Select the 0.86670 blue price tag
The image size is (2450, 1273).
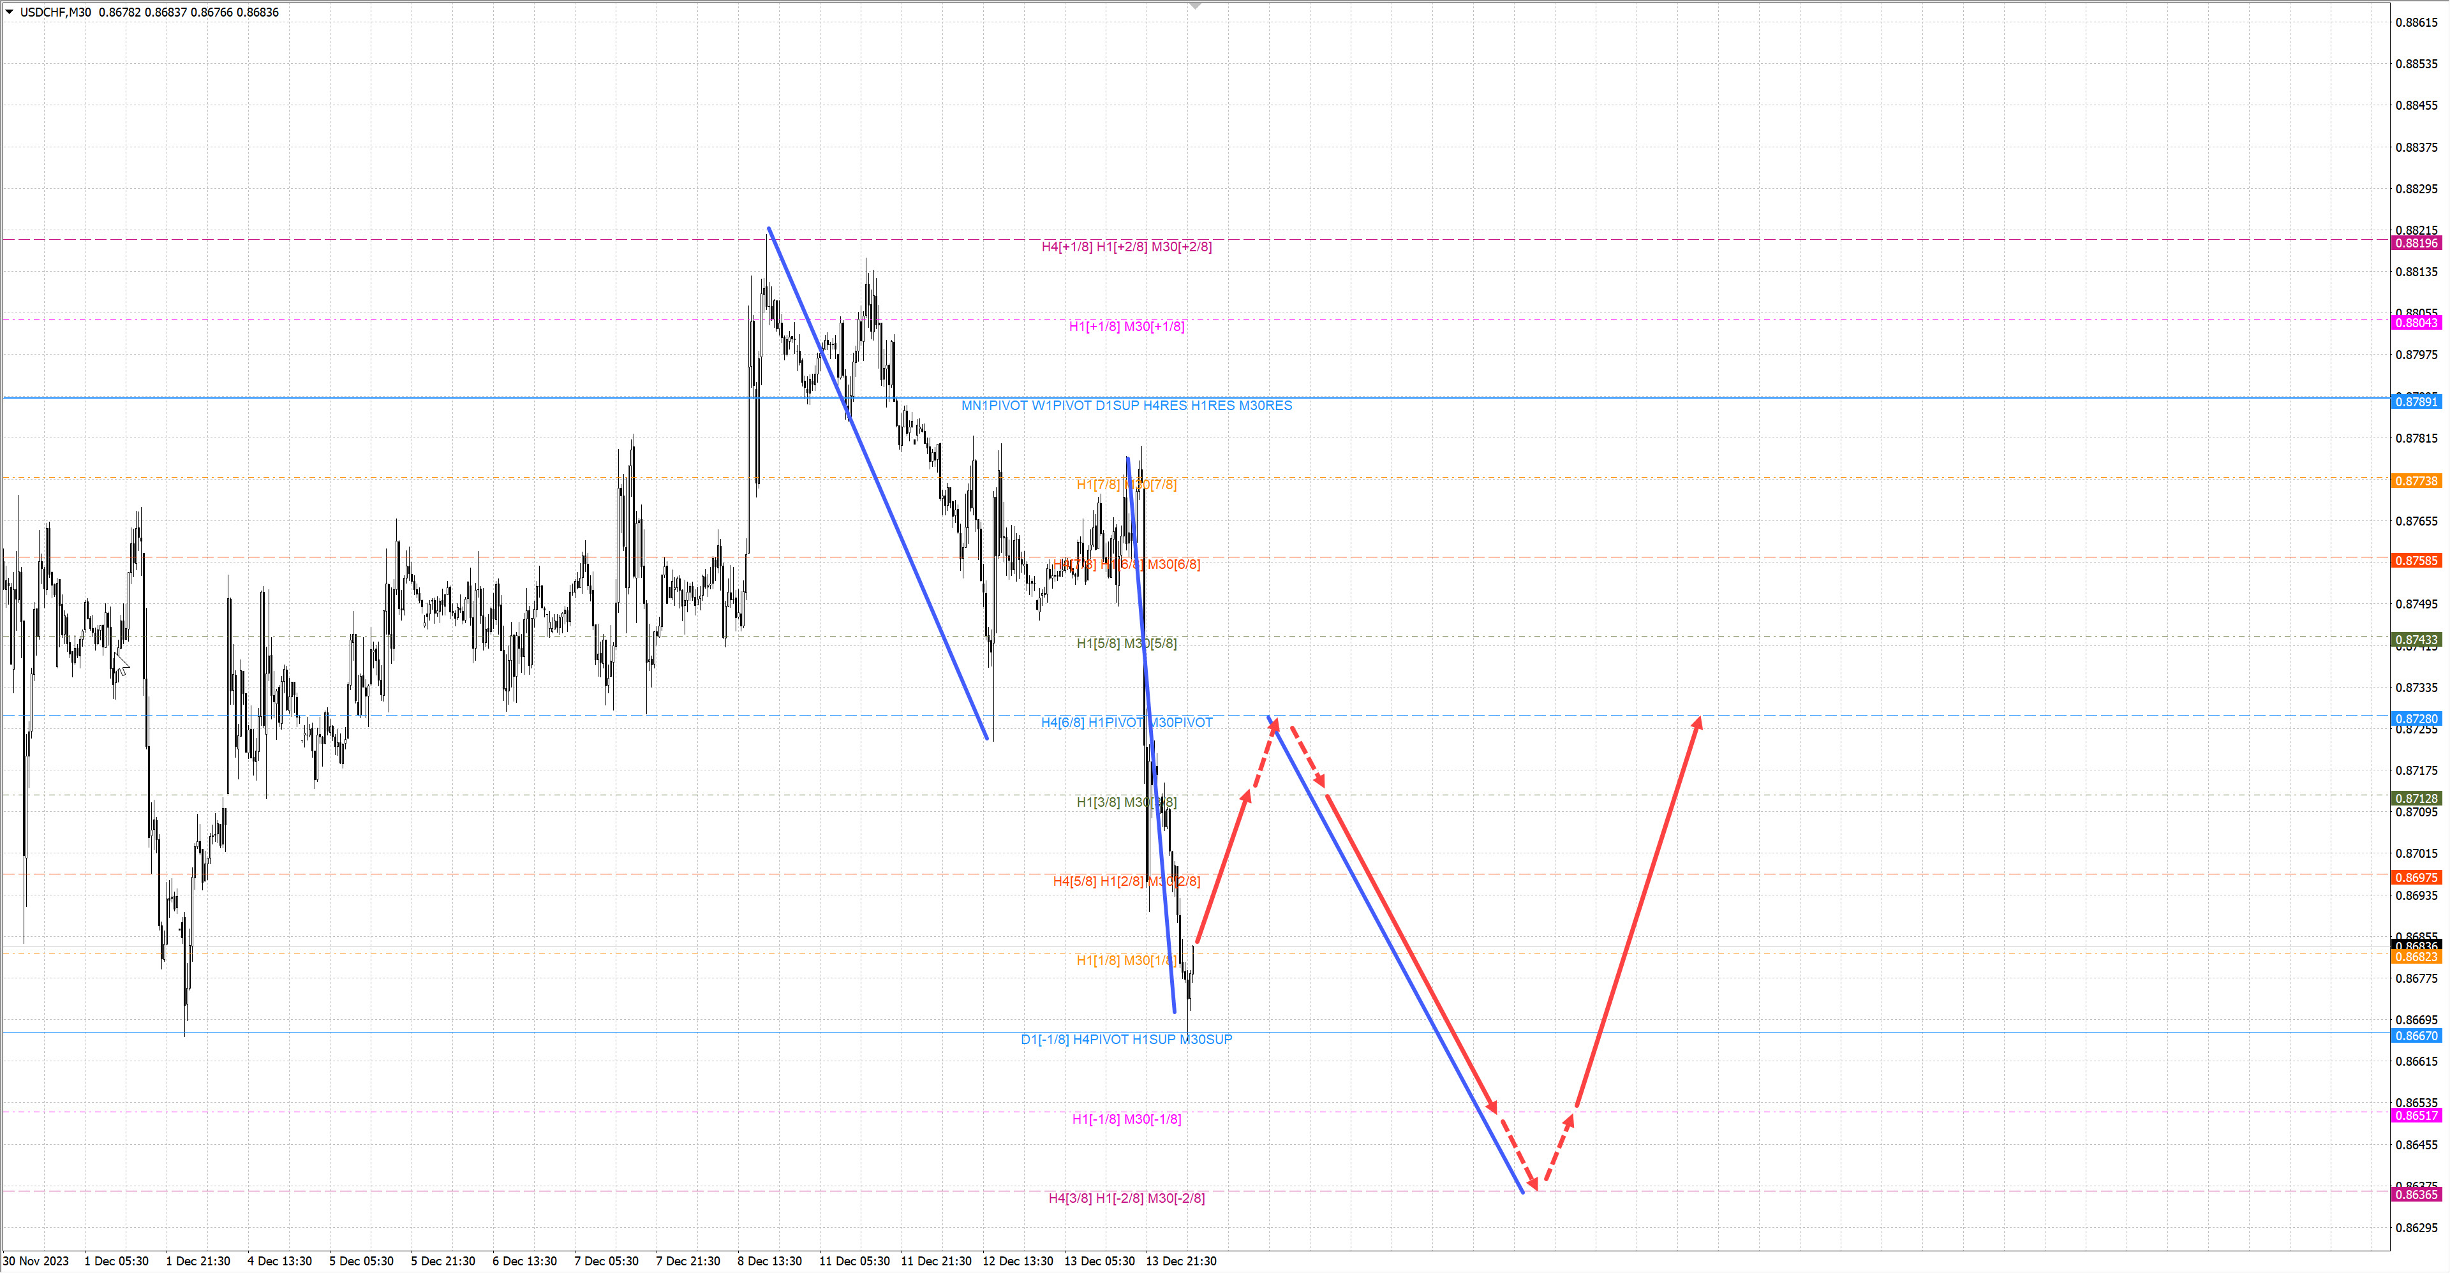pos(2416,1036)
